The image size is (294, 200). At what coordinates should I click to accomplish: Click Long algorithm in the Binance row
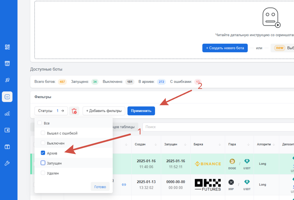tap(263, 164)
